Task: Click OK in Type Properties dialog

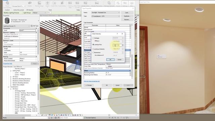Action: pos(107,85)
